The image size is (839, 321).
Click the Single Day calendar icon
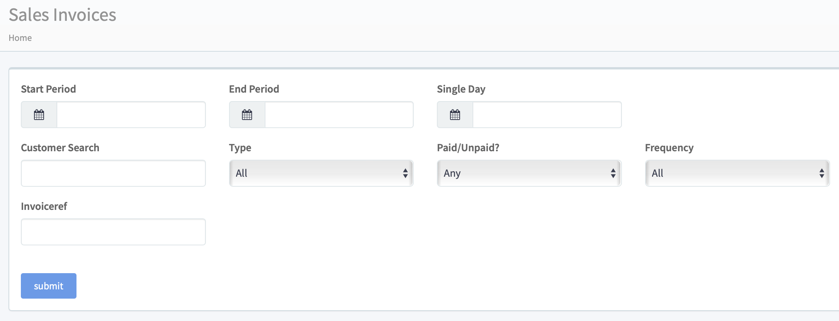tap(455, 115)
